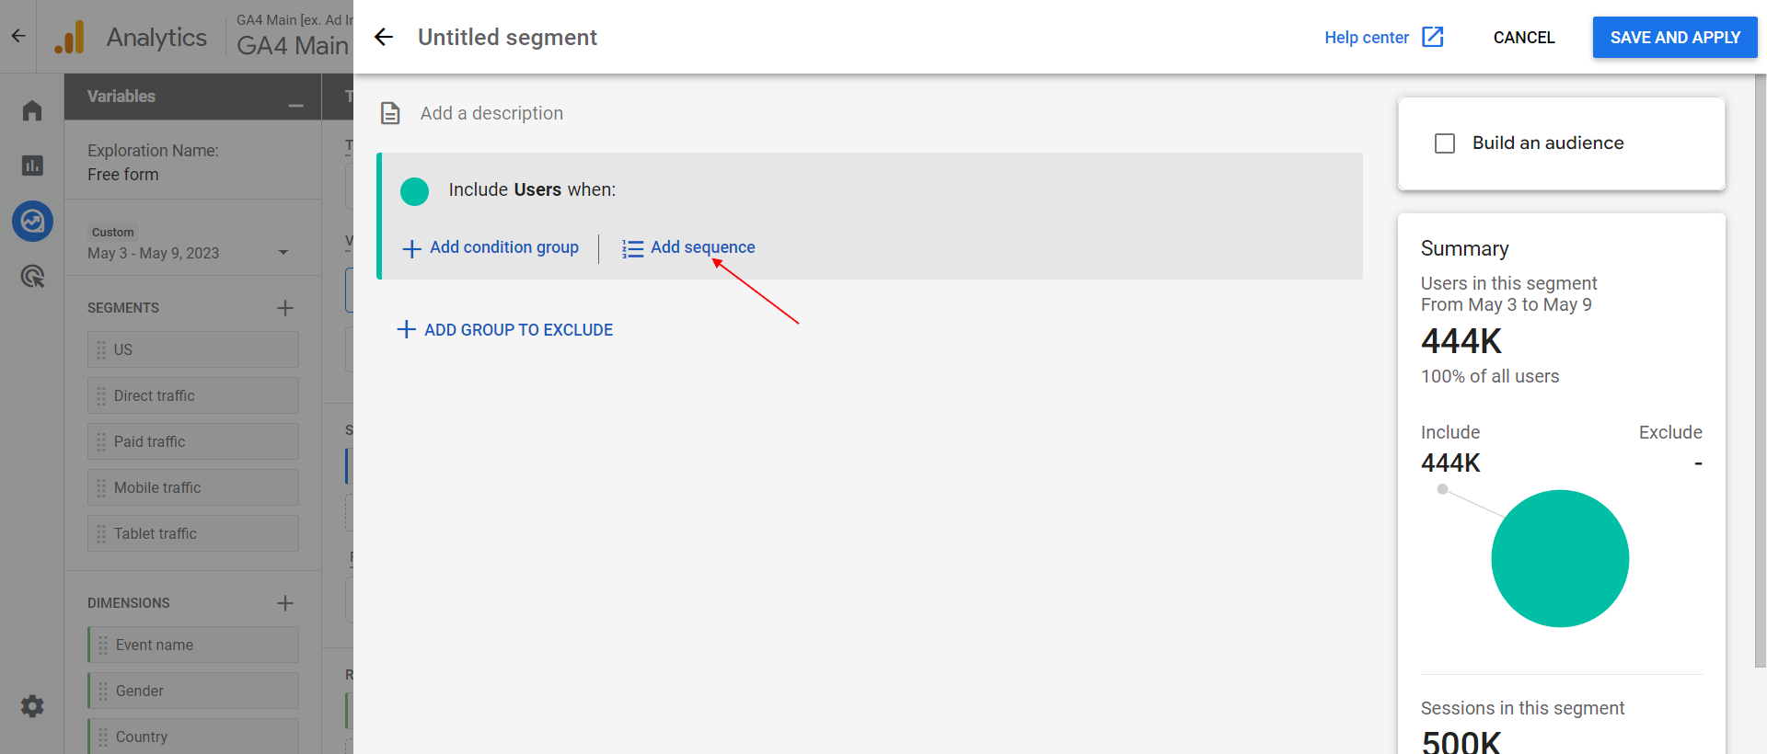Image resolution: width=1767 pixels, height=754 pixels.
Task: Add a new dimension with plus icon
Action: (x=285, y=603)
